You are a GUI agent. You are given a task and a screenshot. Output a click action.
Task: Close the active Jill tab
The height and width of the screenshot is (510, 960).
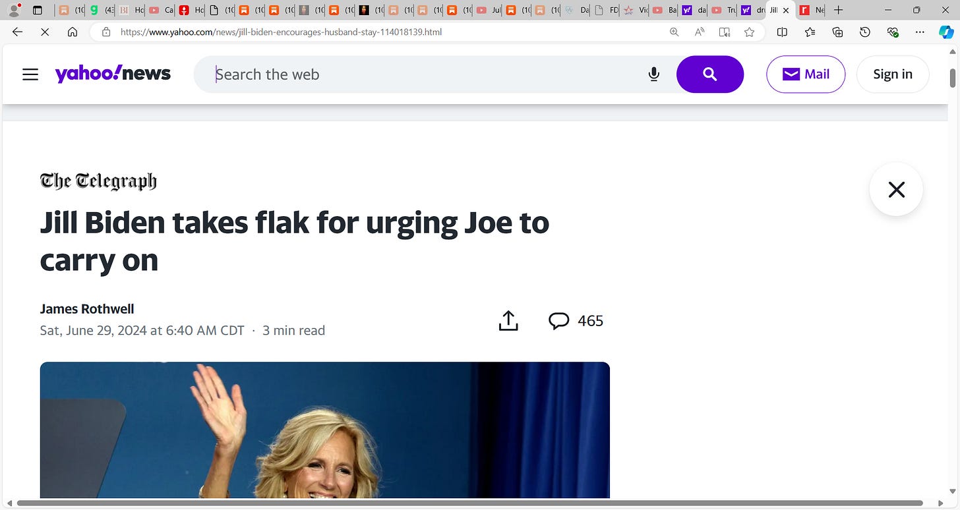[x=785, y=10]
